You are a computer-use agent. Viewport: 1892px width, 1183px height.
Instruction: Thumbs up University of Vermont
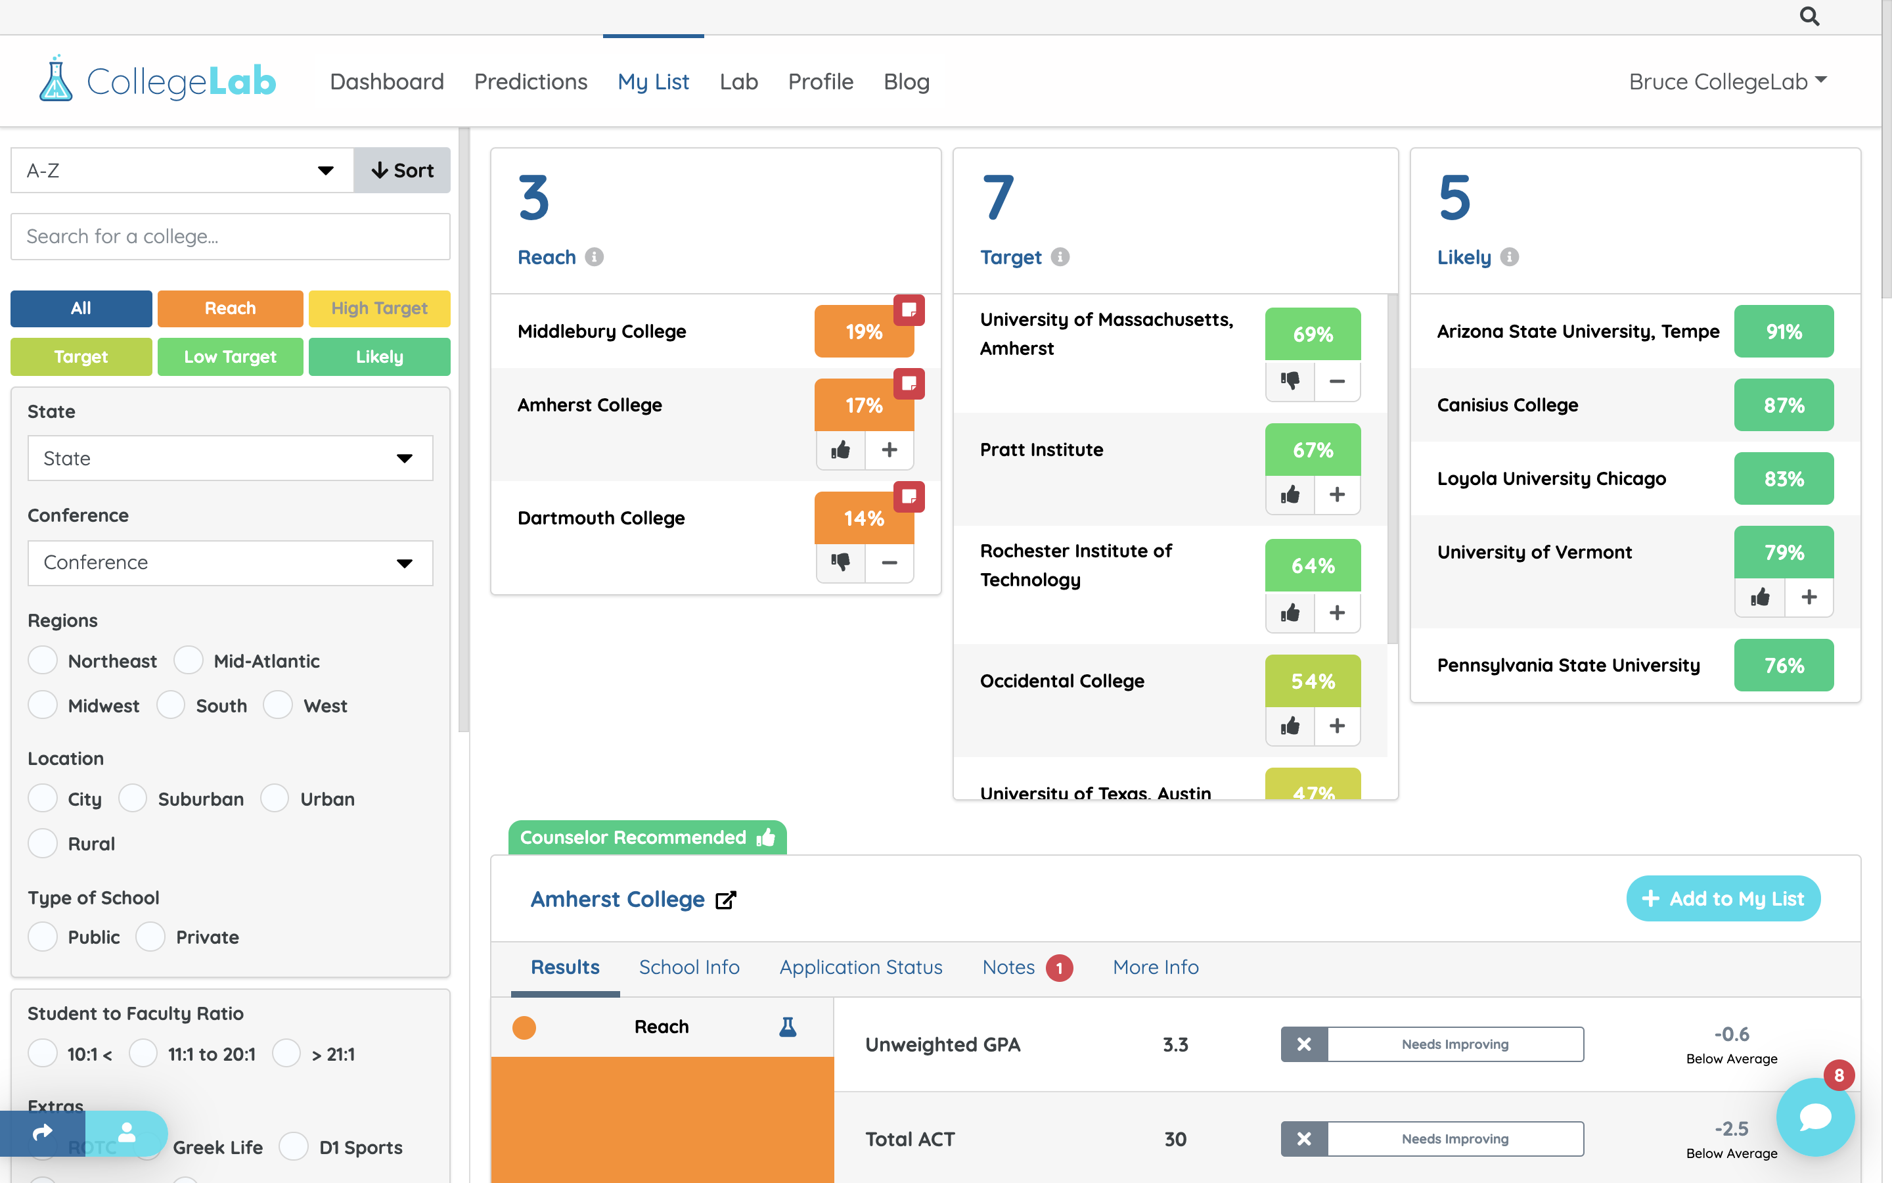point(1760,598)
